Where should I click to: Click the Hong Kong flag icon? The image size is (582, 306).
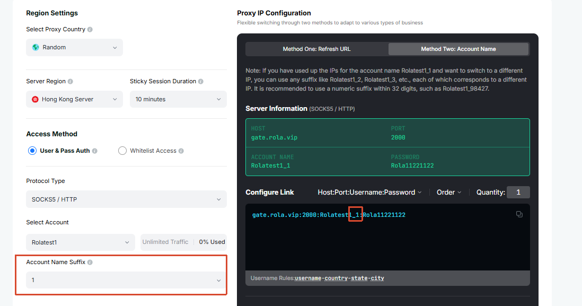pyautogui.click(x=36, y=99)
